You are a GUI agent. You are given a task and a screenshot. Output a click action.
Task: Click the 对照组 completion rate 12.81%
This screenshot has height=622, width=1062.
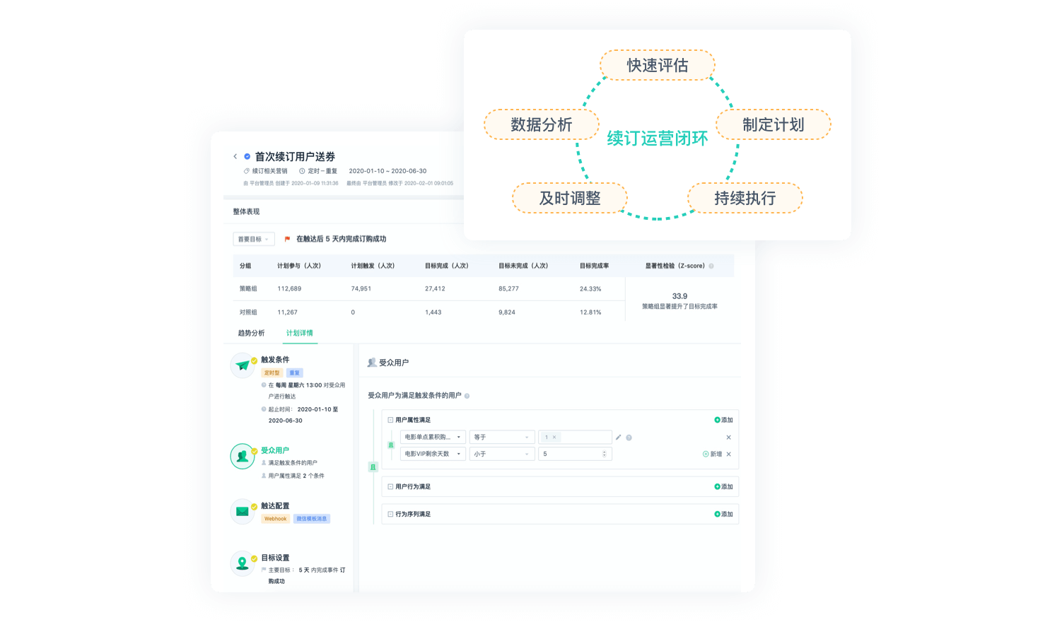click(590, 312)
